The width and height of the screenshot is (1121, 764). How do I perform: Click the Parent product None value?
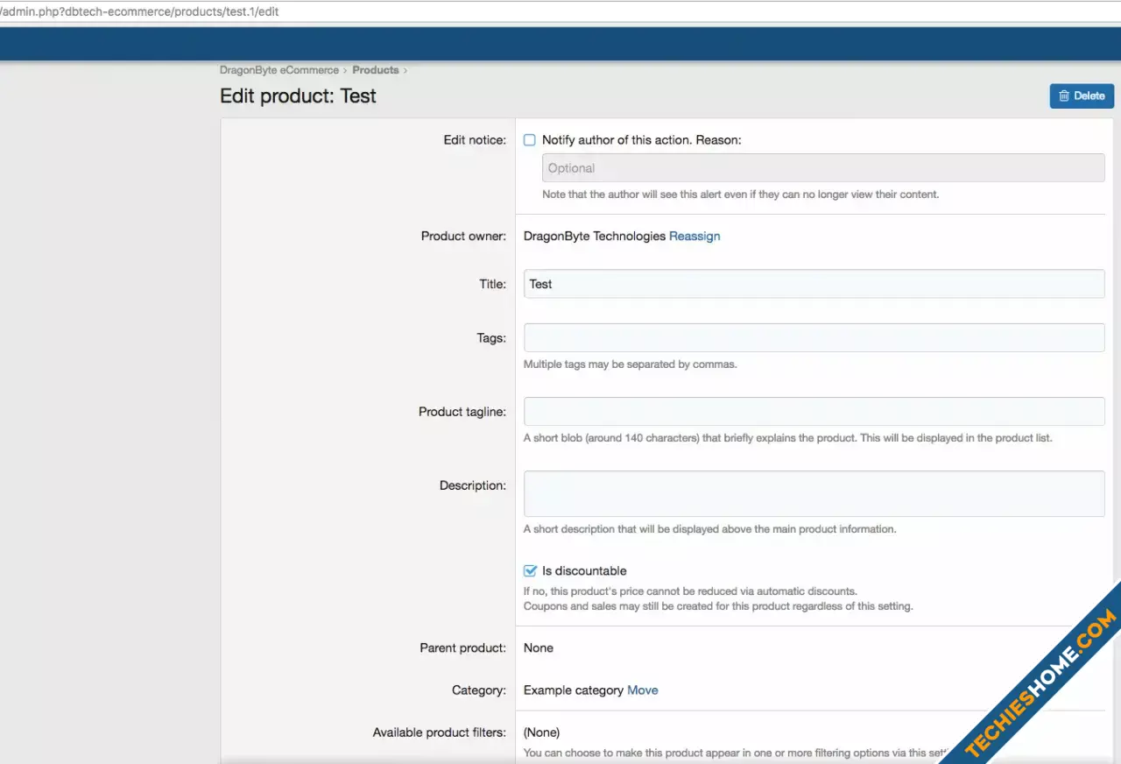[x=539, y=648]
